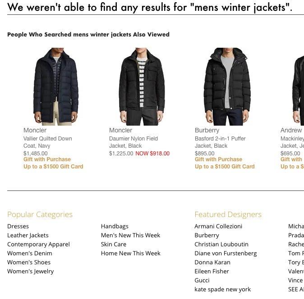Open the Basford 2-in-1 Puffer Jacket link
Viewport: 304px width, 299px height.
[x=220, y=142]
